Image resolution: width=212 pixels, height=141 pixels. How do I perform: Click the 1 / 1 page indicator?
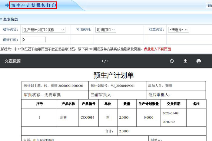tap(105, 61)
